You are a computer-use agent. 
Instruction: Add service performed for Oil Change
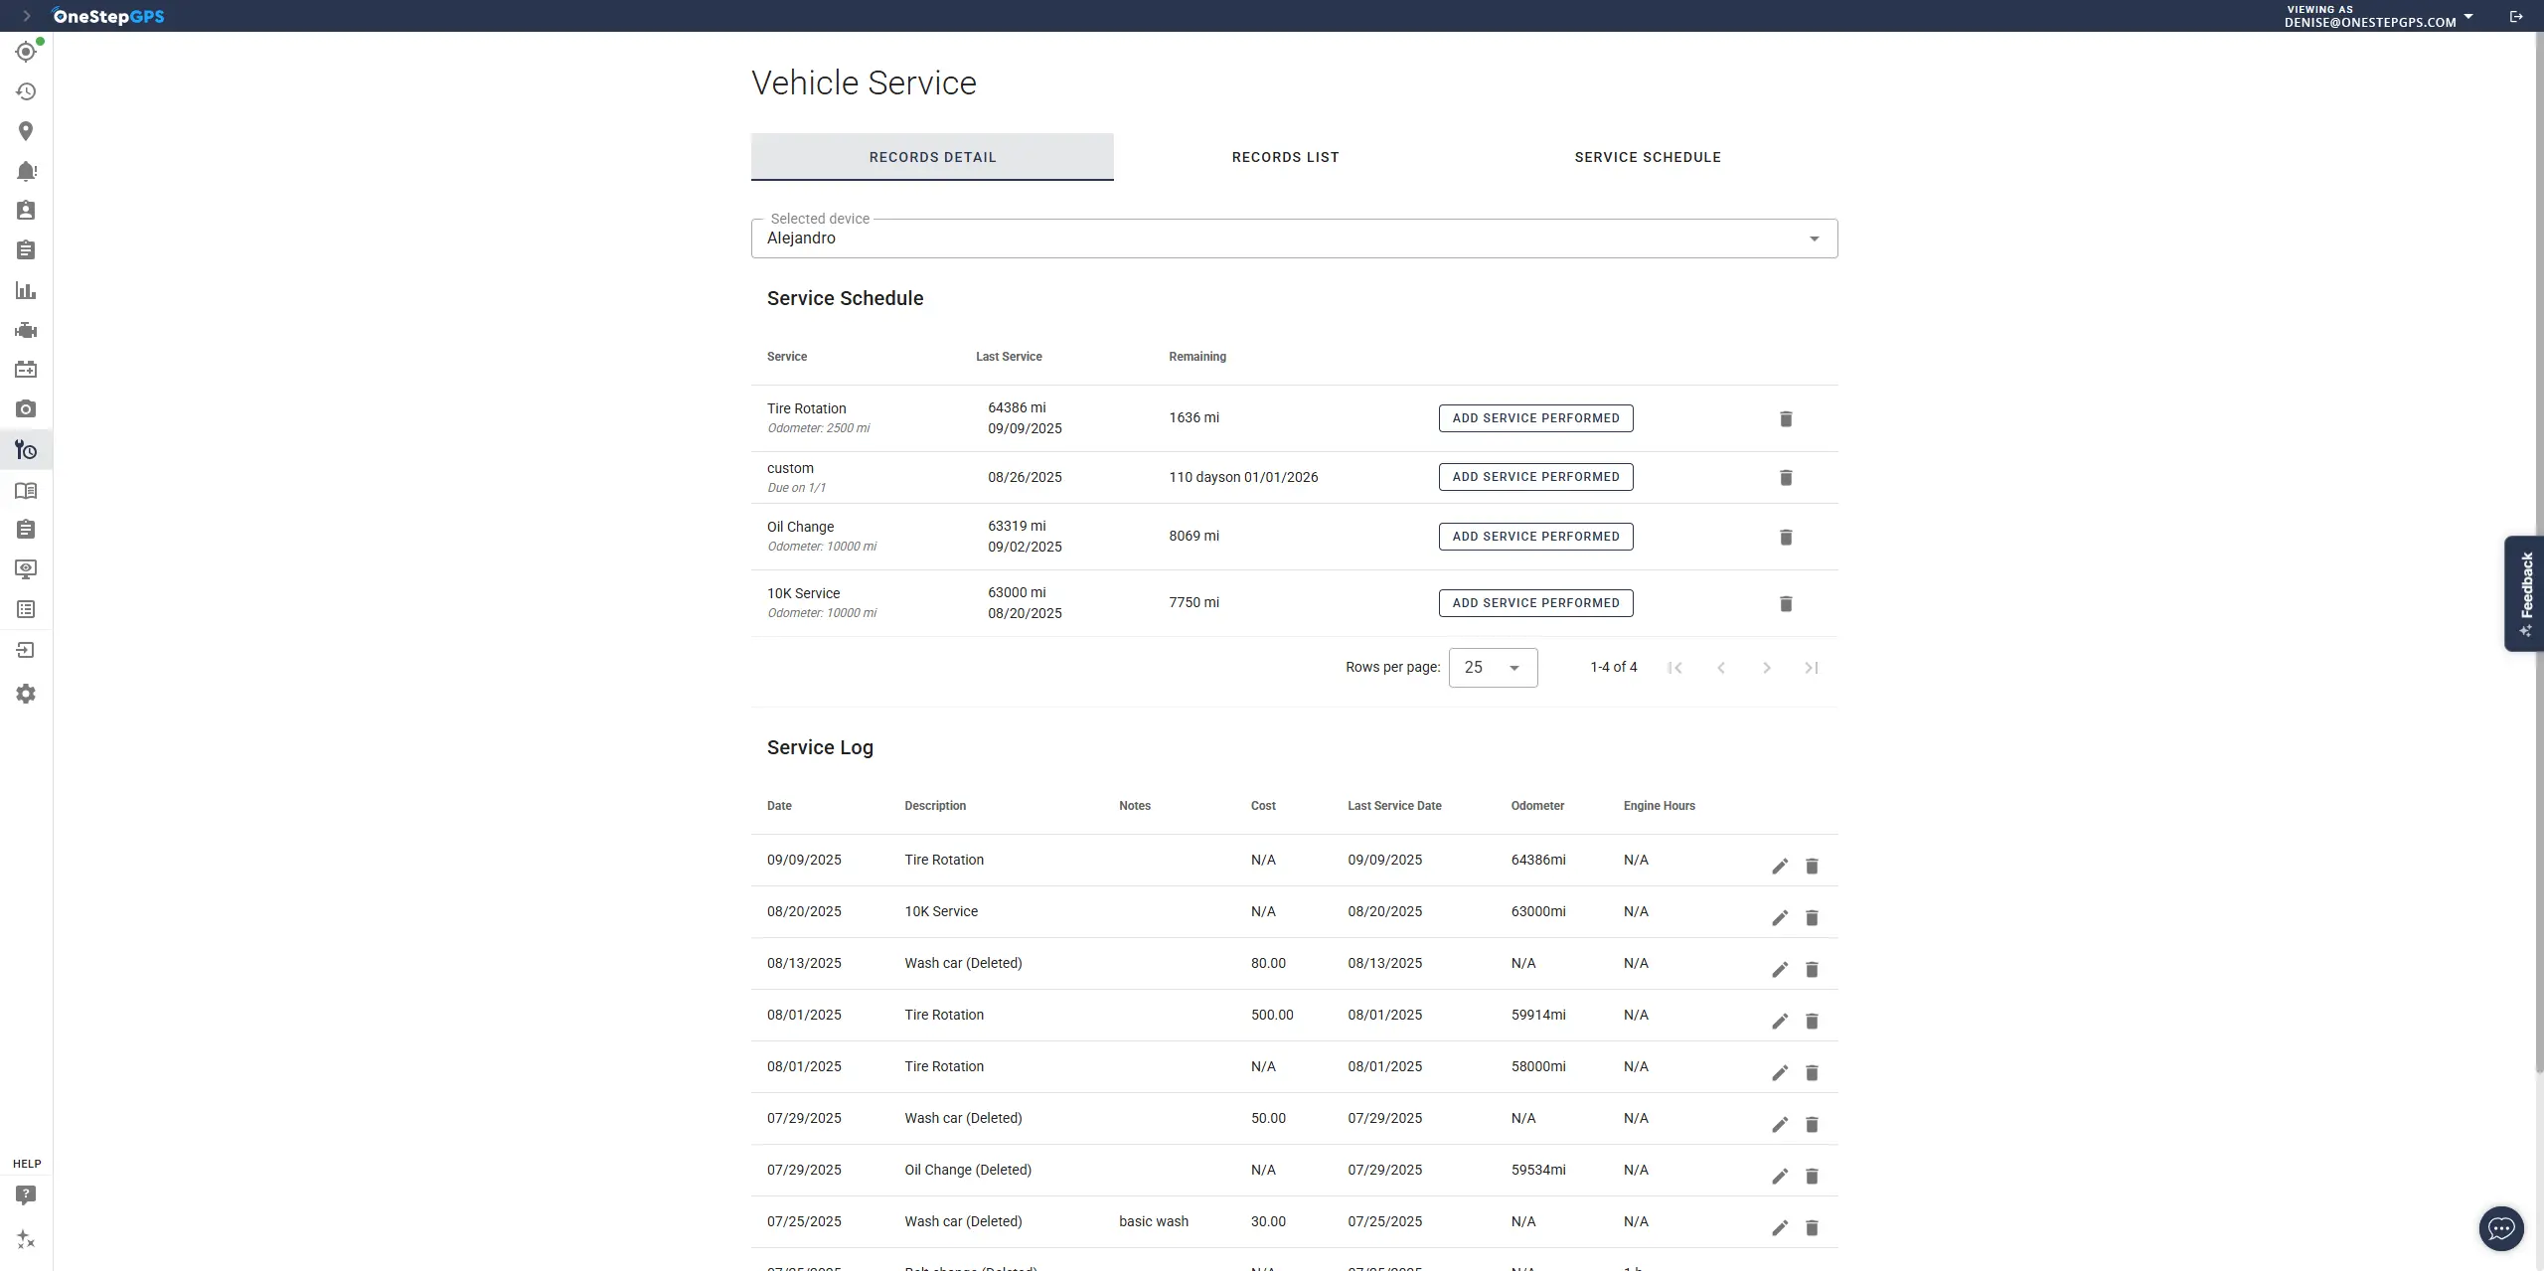click(x=1535, y=537)
